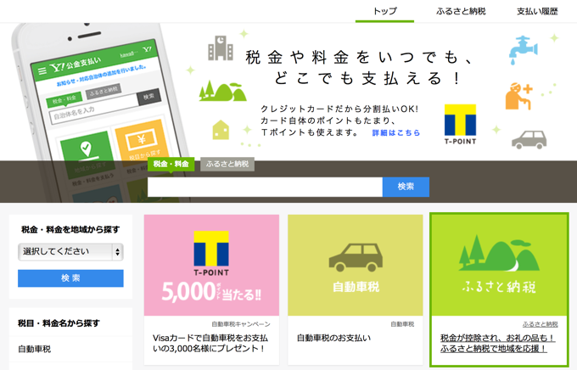Click the 税目・料金名から探す heading
Screen dimensions: 577x370
coord(59,323)
